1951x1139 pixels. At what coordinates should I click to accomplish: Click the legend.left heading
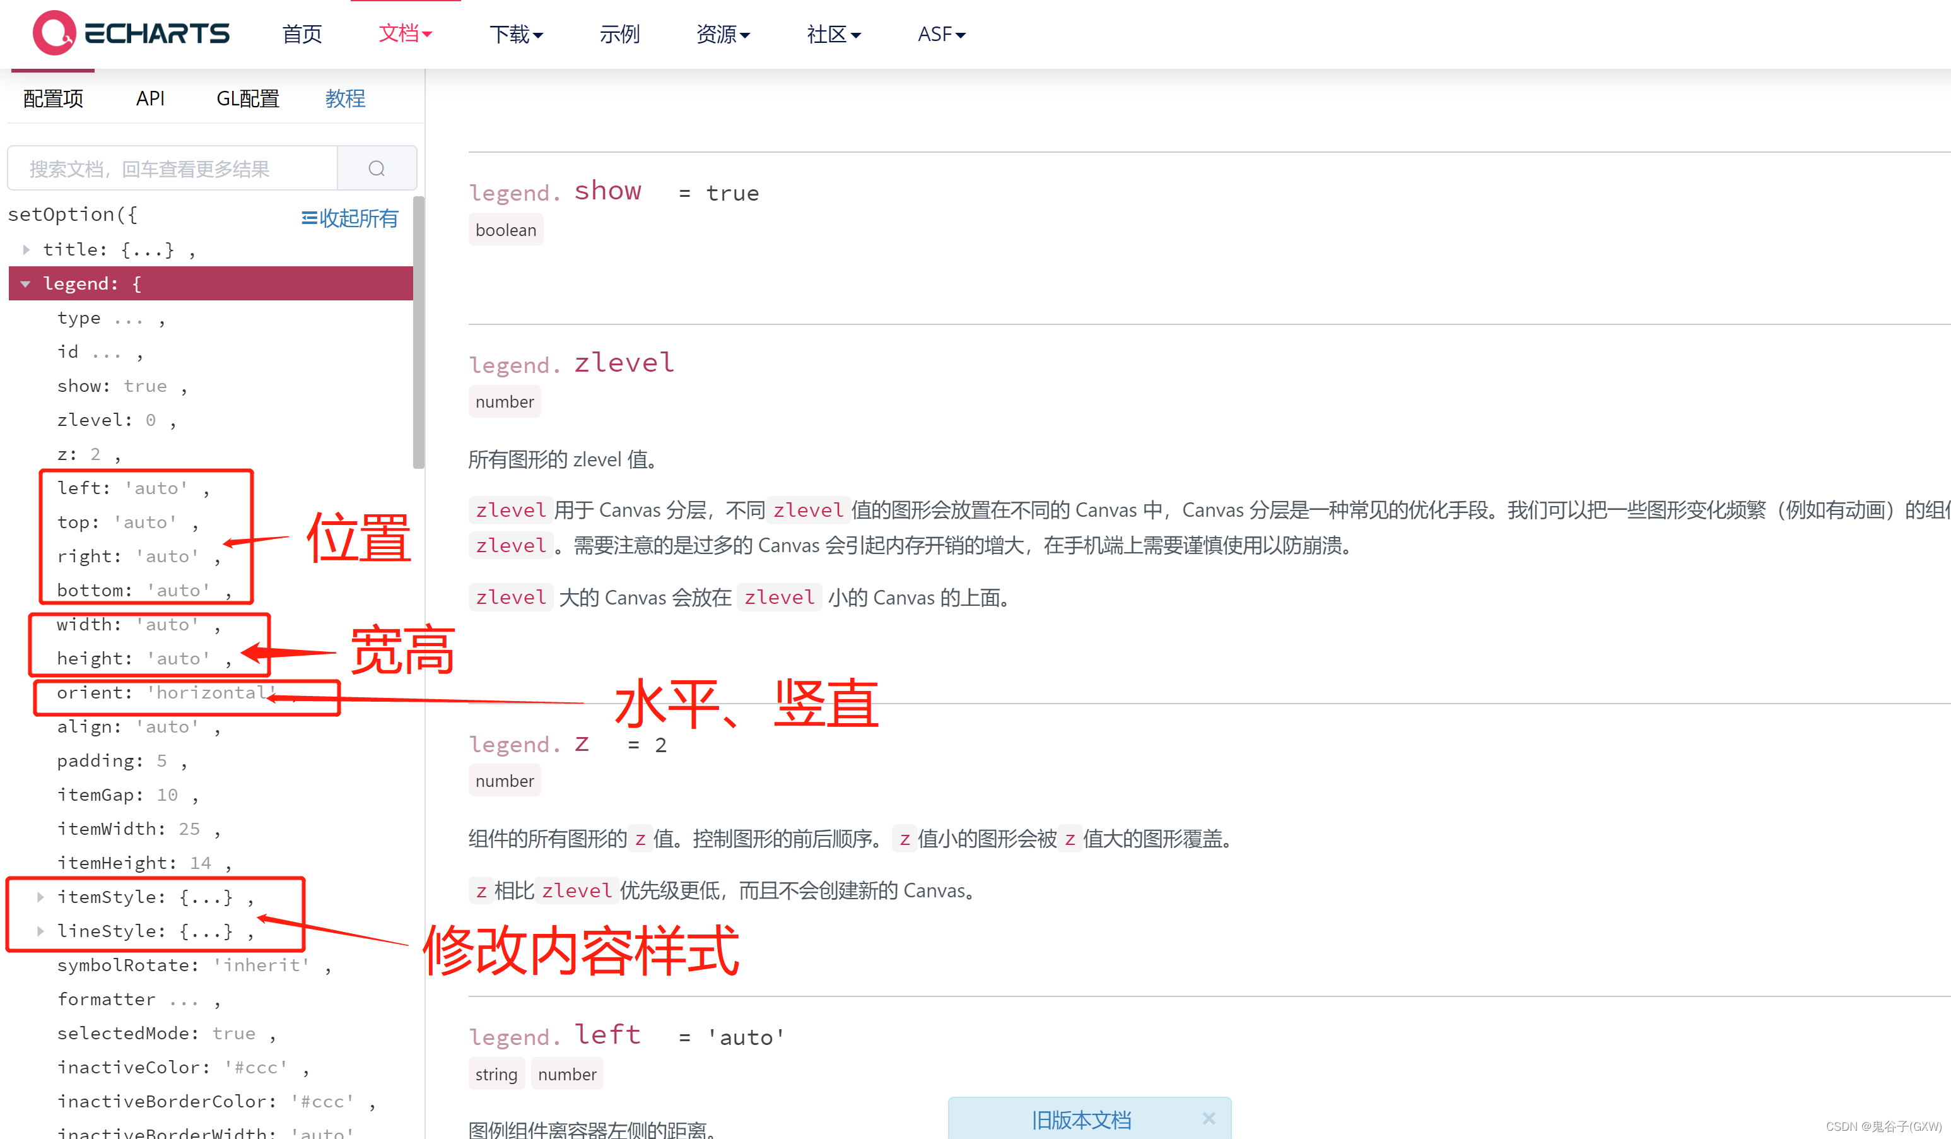click(x=555, y=1036)
